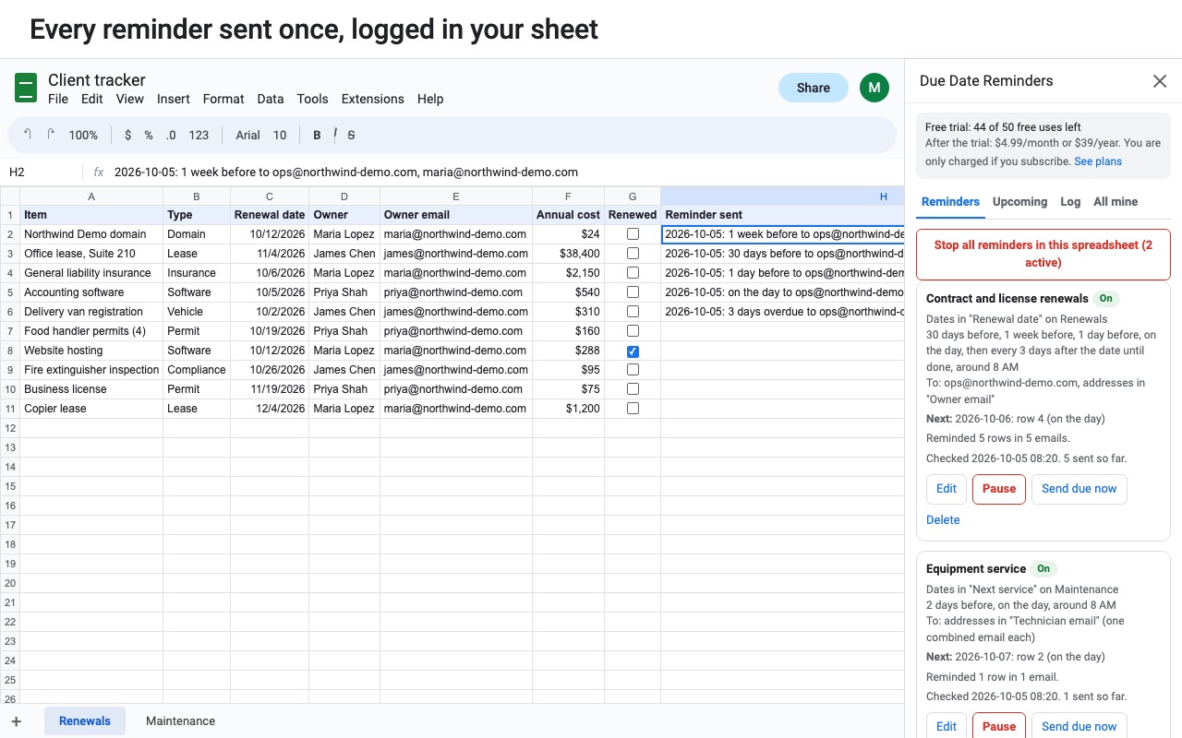Image resolution: width=1182 pixels, height=738 pixels.
Task: Select the column F header
Action: coord(568,196)
